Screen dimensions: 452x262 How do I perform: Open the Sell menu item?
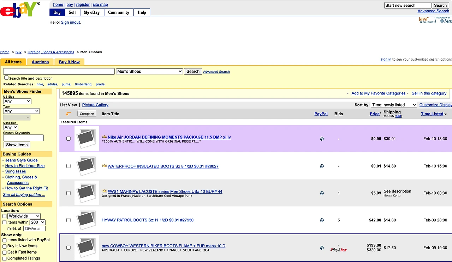click(72, 12)
